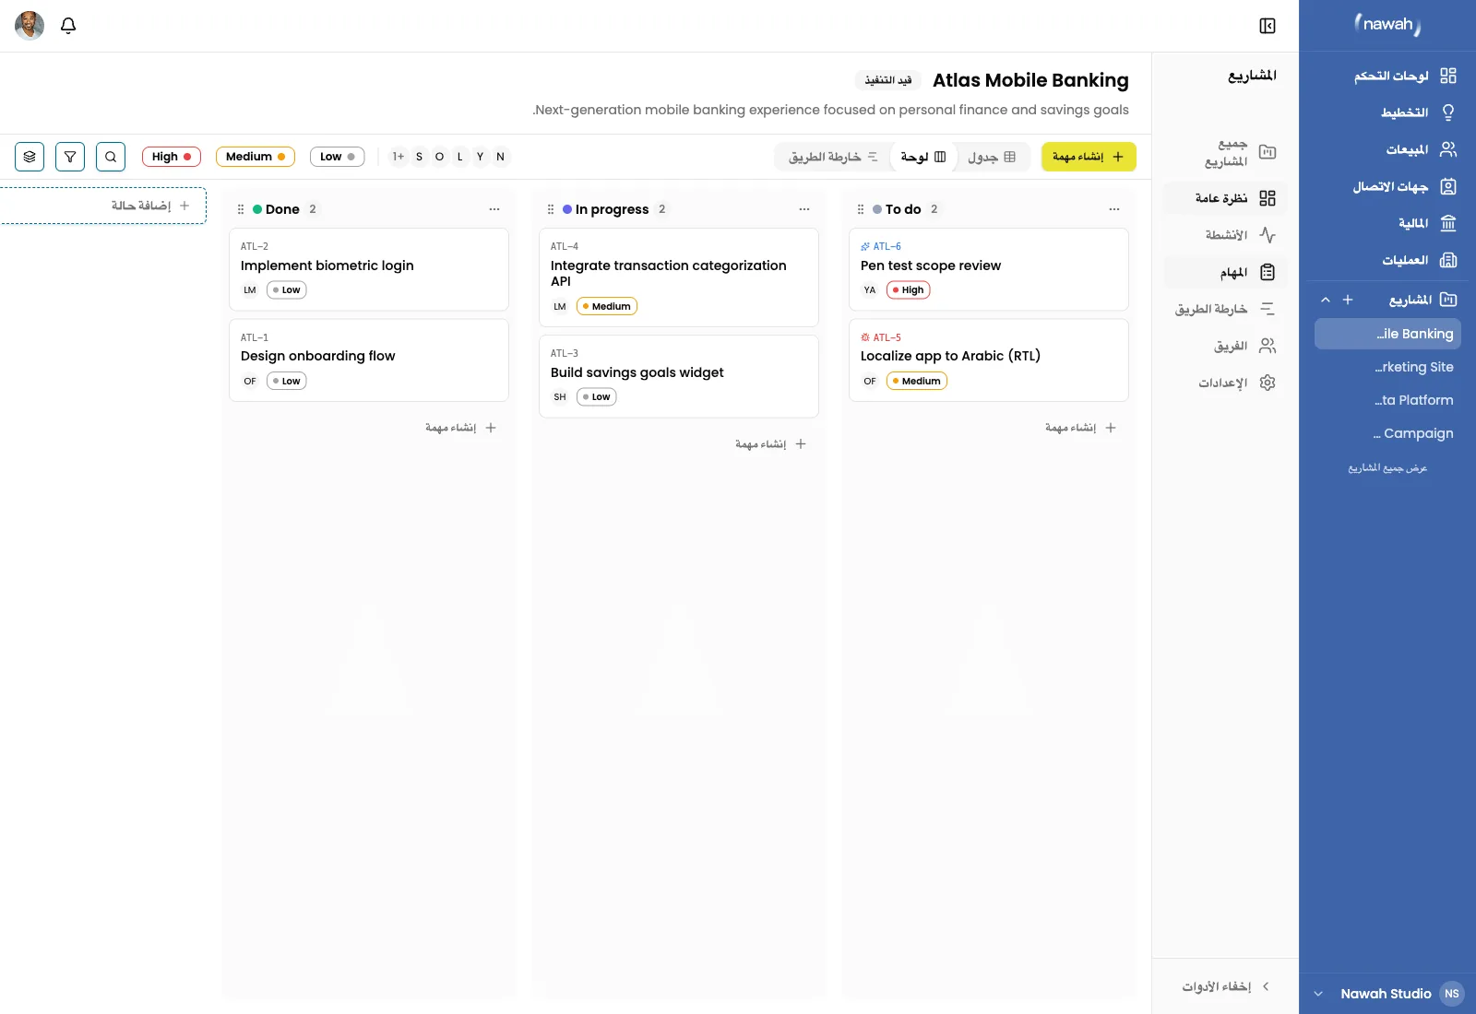
Task: Toggle the Low priority filter
Action: 338,157
